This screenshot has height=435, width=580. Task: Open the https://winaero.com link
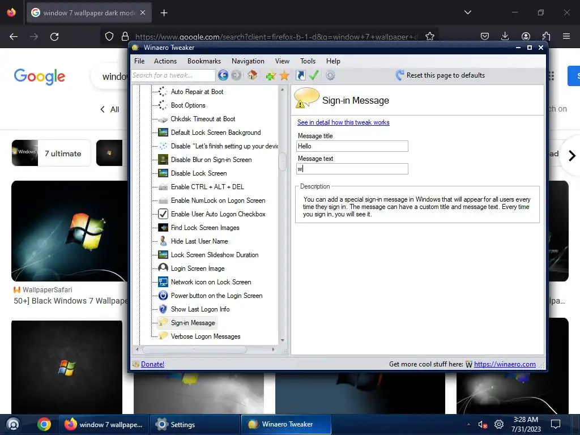(505, 364)
